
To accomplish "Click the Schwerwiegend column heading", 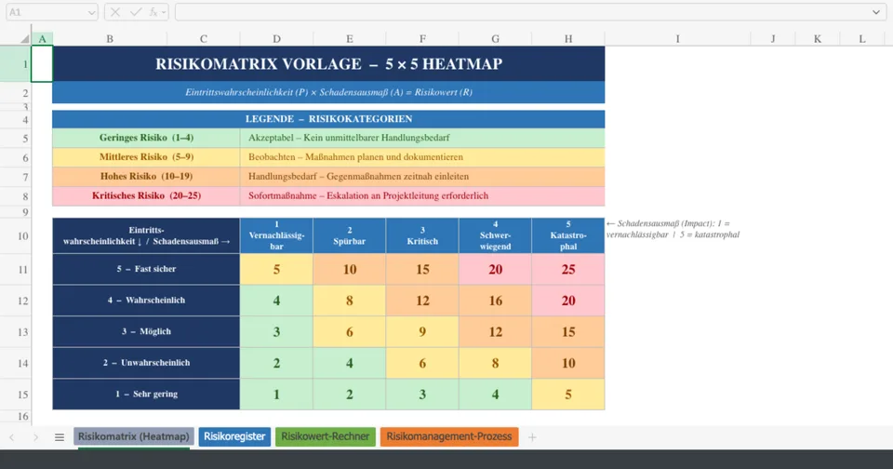I will click(x=496, y=235).
